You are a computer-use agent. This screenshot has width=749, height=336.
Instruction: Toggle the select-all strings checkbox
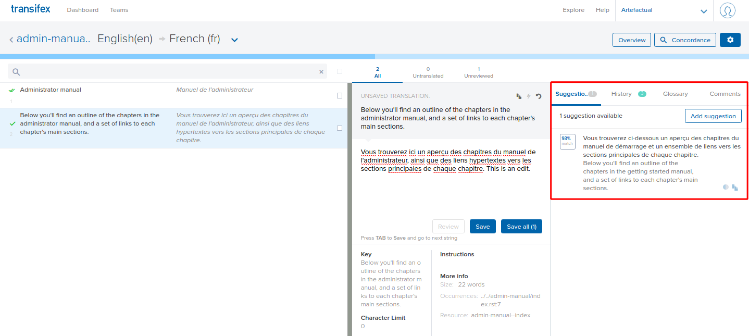pos(340,71)
